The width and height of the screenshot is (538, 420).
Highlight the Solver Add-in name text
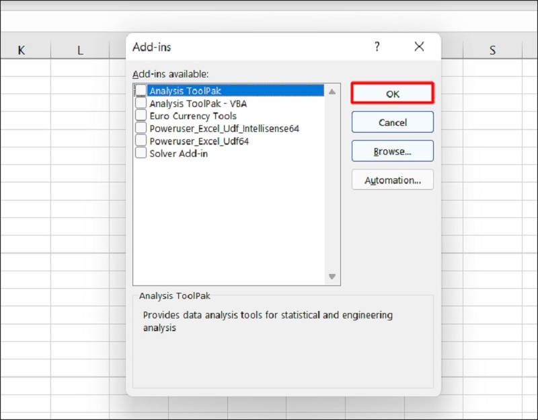[178, 153]
